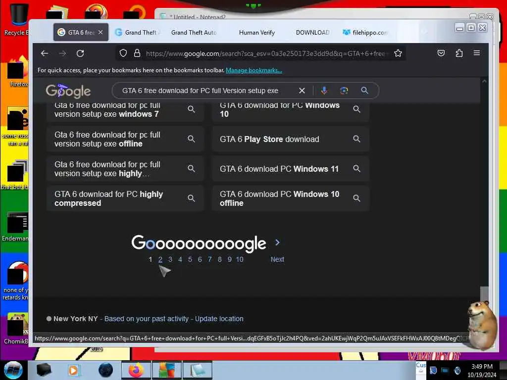507x380 pixels.
Task: Close the 'GTA 6 free' tab
Action: coord(101,32)
